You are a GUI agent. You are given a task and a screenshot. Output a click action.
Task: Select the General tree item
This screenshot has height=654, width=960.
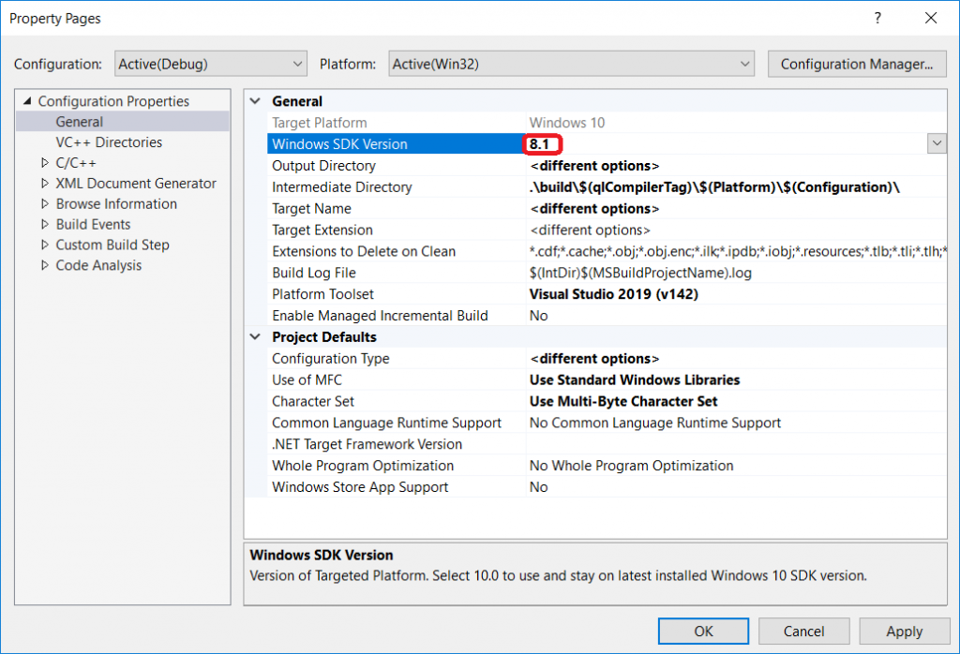[x=80, y=122]
